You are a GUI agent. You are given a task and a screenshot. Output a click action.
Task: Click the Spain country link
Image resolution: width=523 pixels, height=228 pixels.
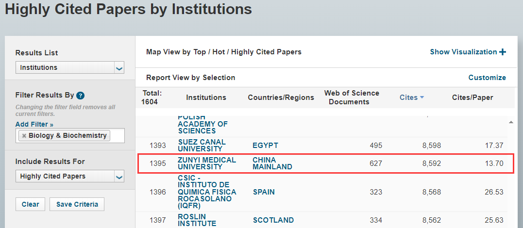(264, 192)
